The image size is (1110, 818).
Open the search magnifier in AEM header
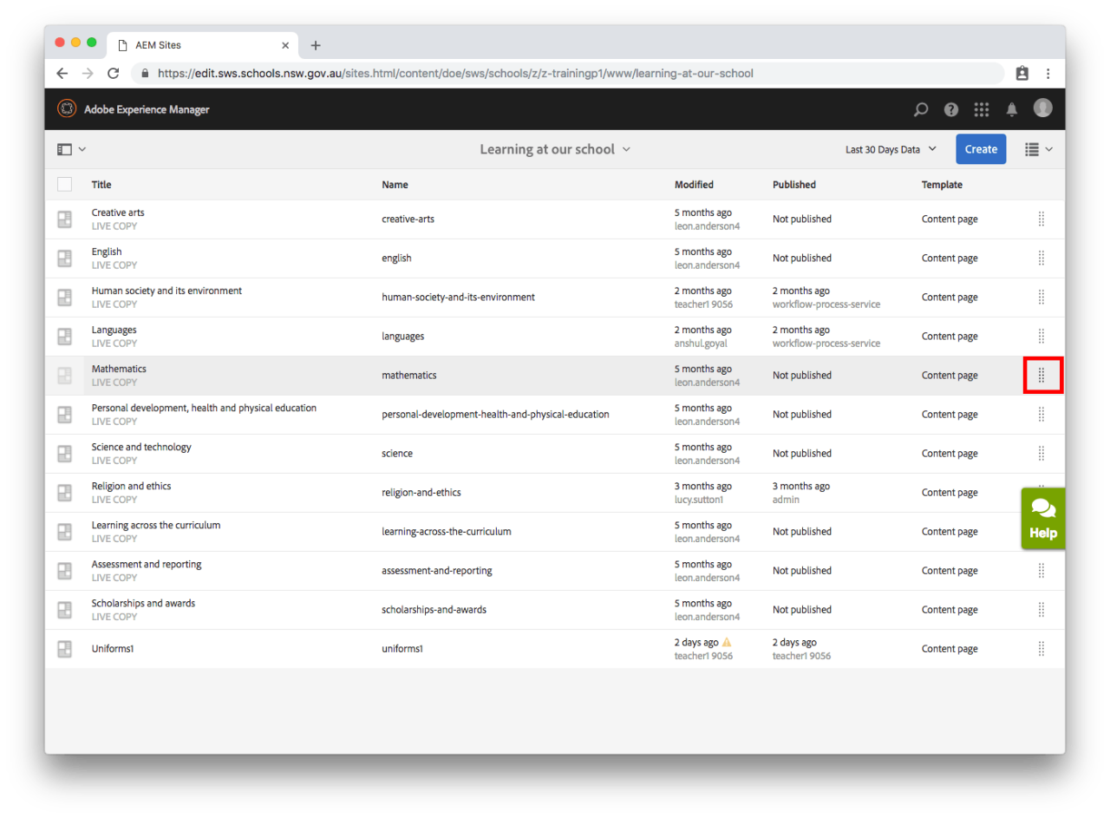[921, 109]
